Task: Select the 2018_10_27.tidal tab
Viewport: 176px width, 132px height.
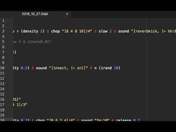Action: (x=35, y=14)
